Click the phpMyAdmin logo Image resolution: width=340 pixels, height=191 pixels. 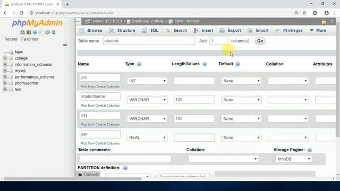tap(37, 23)
